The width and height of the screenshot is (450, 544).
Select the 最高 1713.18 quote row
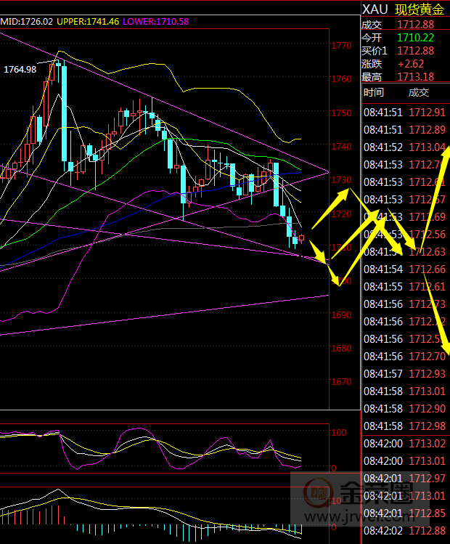tap(404, 77)
